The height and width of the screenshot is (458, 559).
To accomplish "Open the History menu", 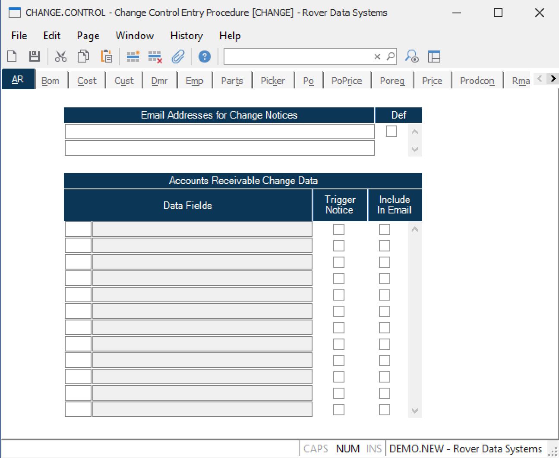I will 186,36.
